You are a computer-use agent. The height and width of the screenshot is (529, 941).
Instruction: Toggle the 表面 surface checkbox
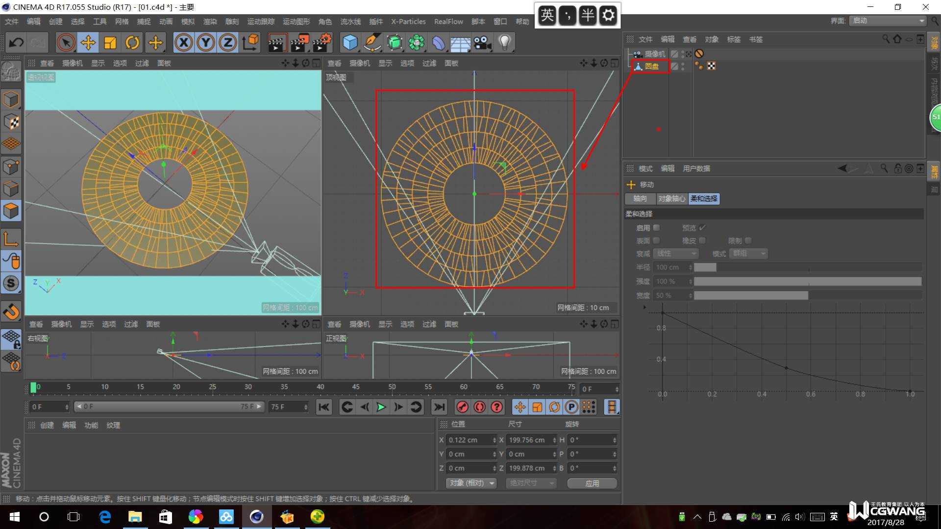click(657, 240)
